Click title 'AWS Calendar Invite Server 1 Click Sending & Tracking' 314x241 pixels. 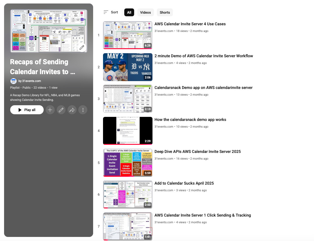pyautogui.click(x=203, y=215)
